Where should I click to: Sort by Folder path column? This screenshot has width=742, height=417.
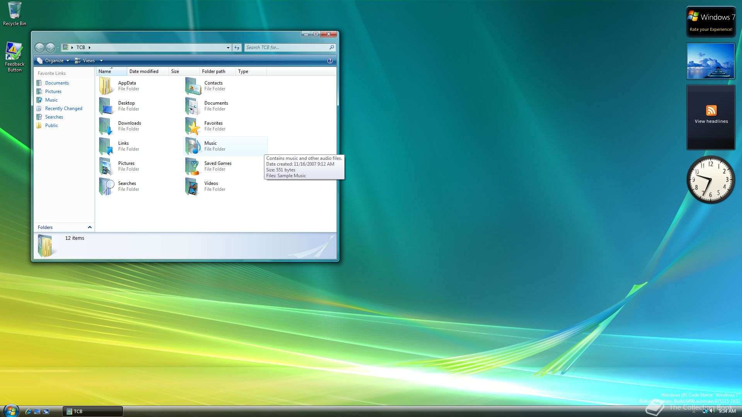(x=218, y=71)
